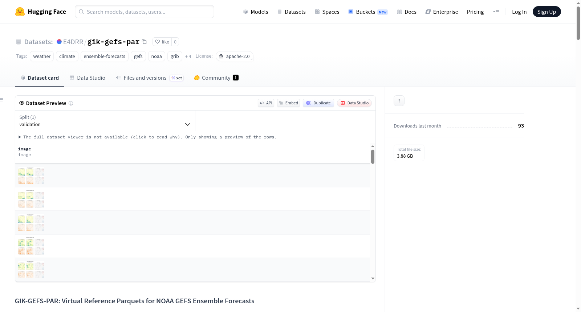Screen dimensions: 581x312
Task: Click the GIK-GEFS-PAR heading text
Action: coord(134,301)
